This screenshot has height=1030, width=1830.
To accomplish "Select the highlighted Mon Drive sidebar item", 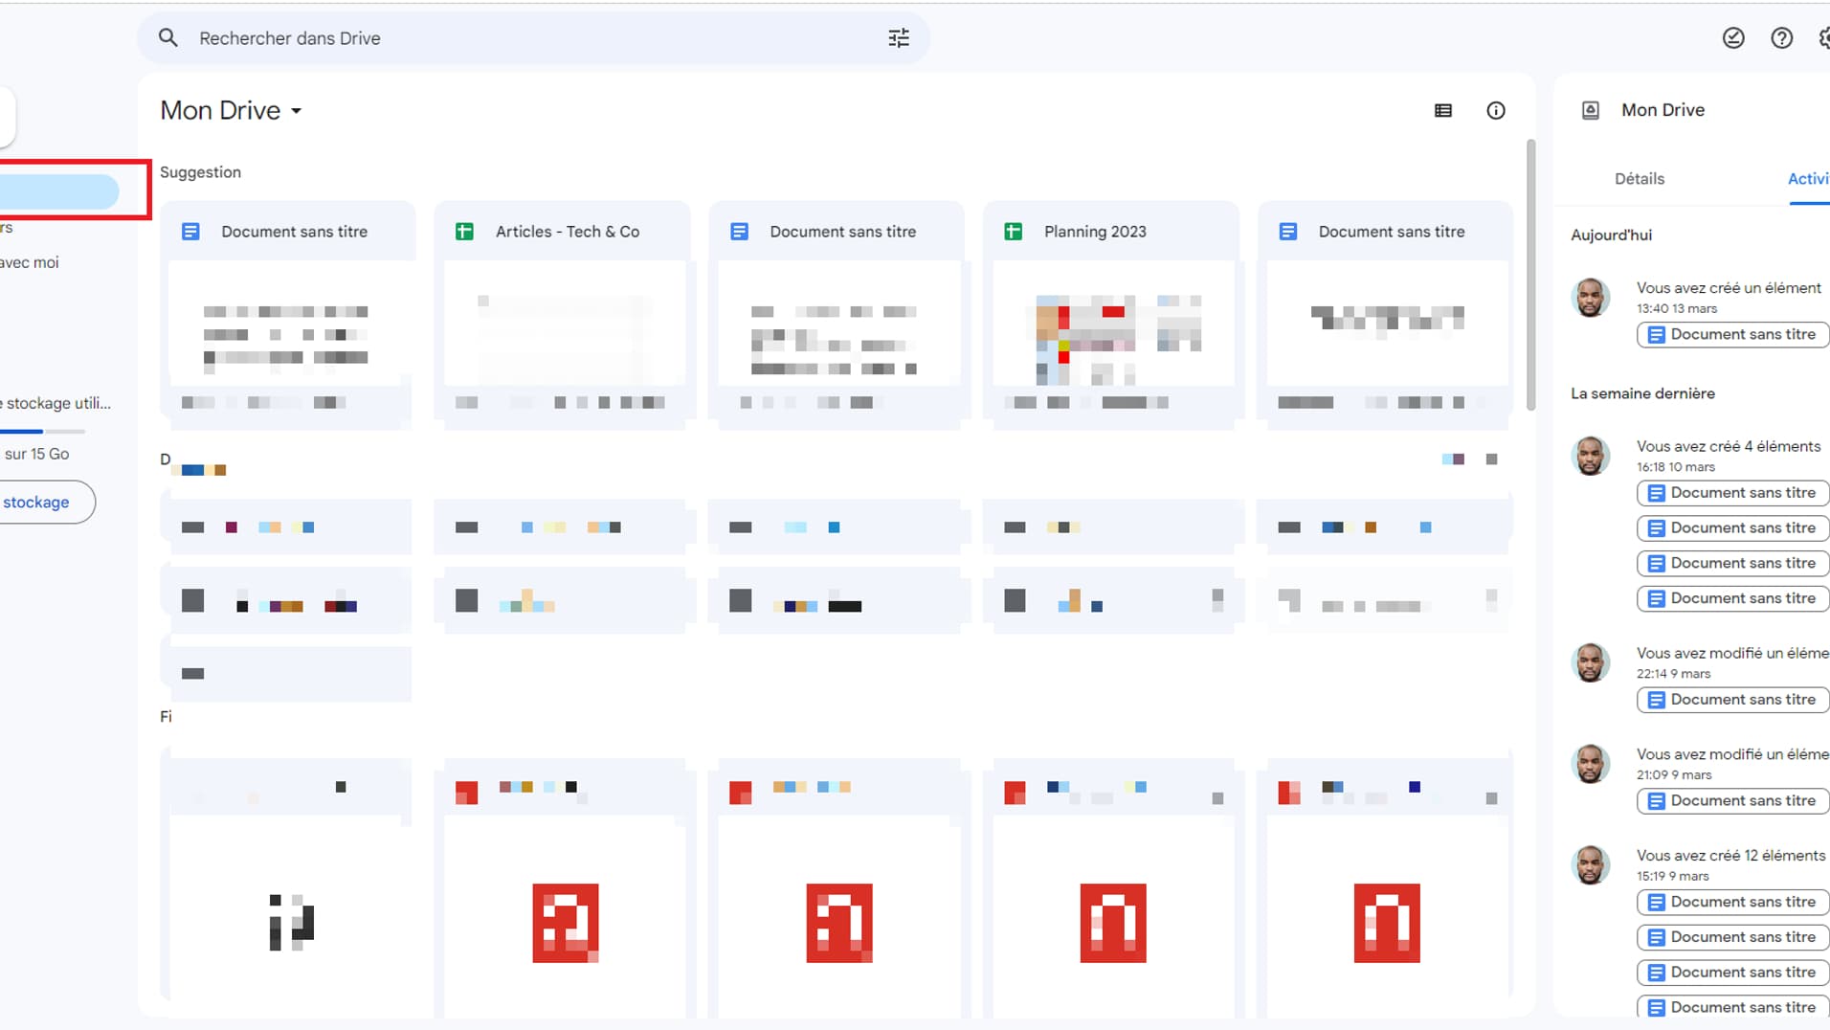I will [57, 191].
